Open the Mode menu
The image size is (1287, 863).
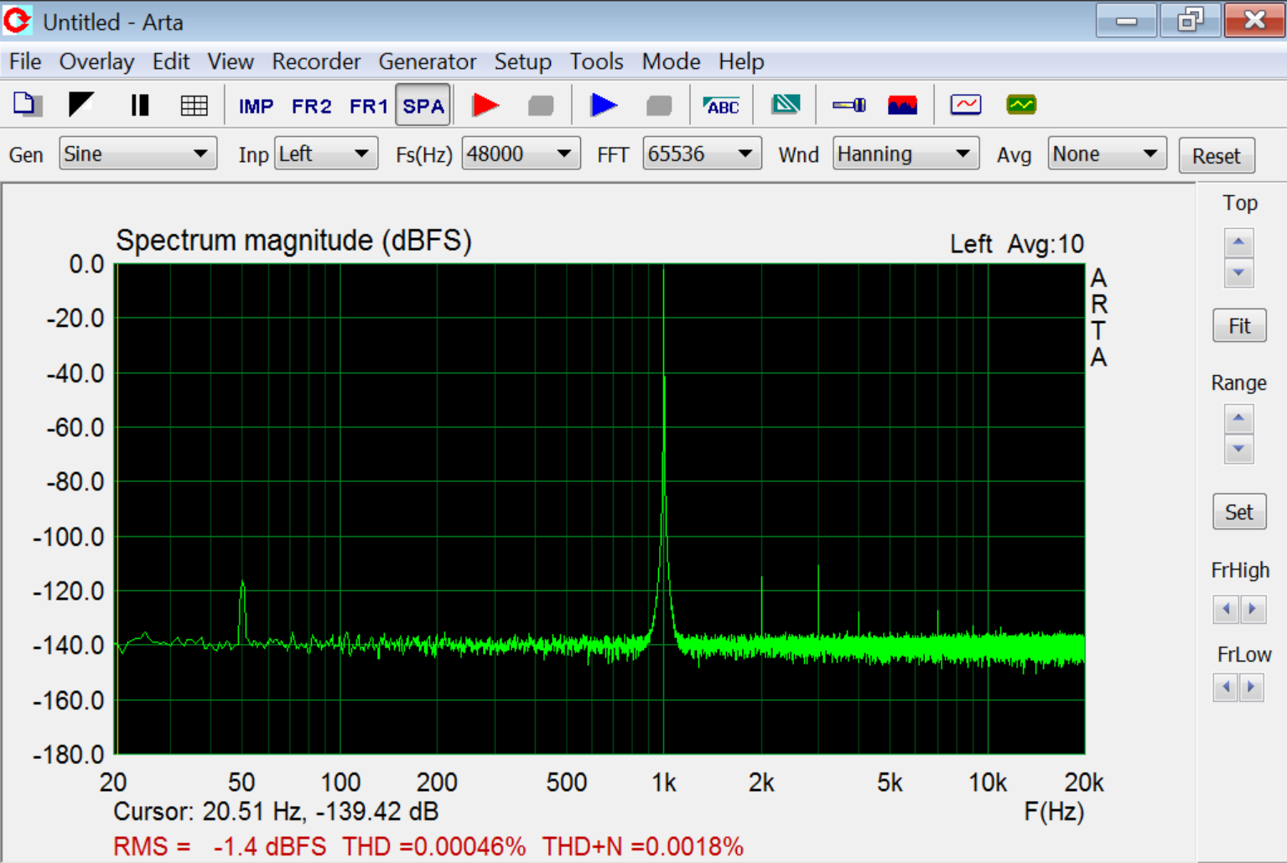point(671,61)
